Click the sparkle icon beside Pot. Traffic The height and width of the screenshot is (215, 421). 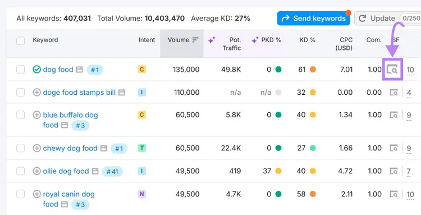[x=212, y=40]
